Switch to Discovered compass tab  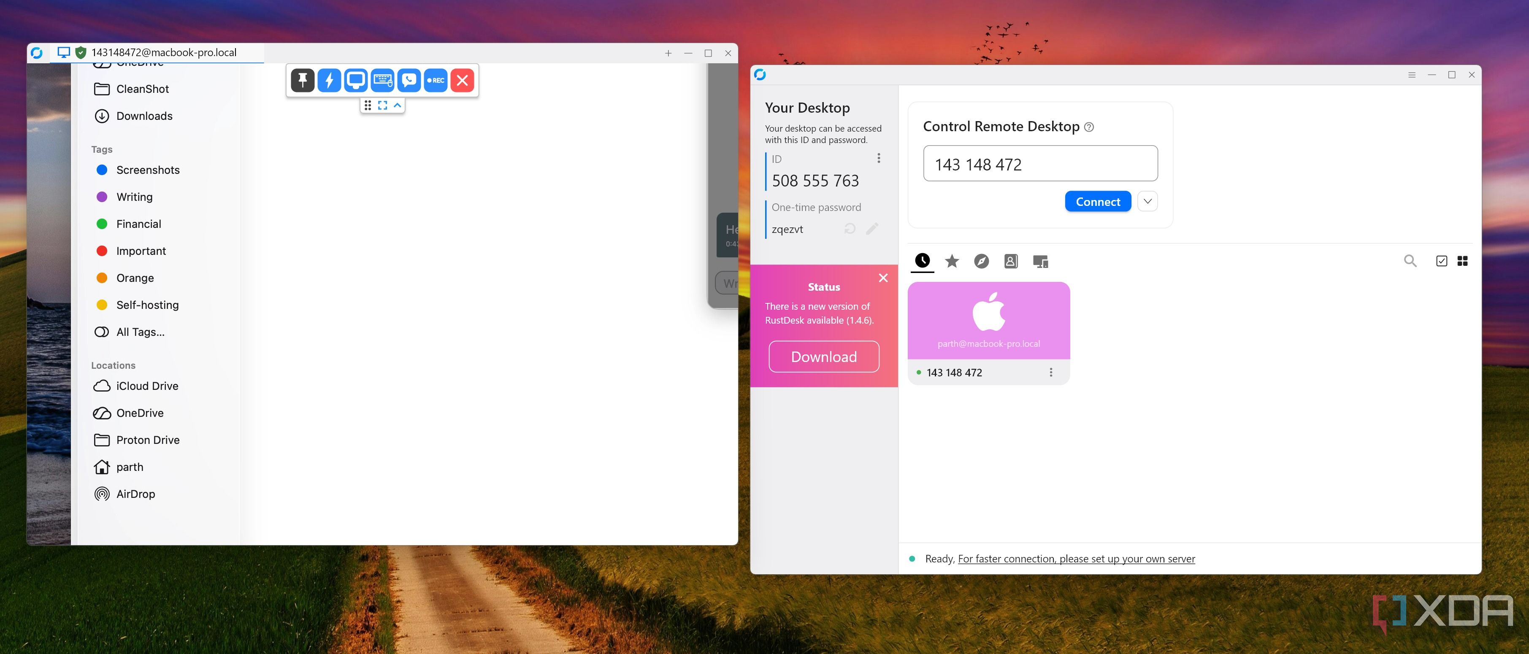(981, 261)
